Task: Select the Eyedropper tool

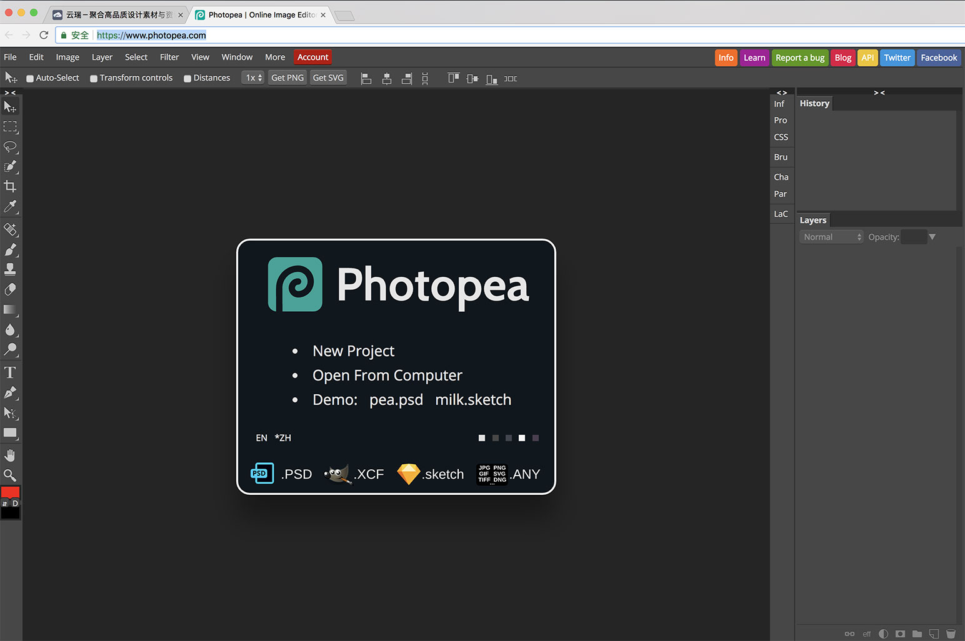Action: click(x=10, y=206)
